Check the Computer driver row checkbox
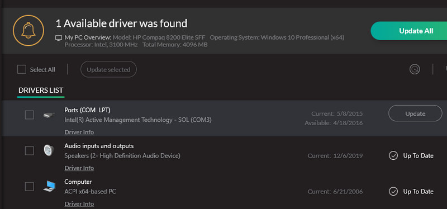 point(30,187)
